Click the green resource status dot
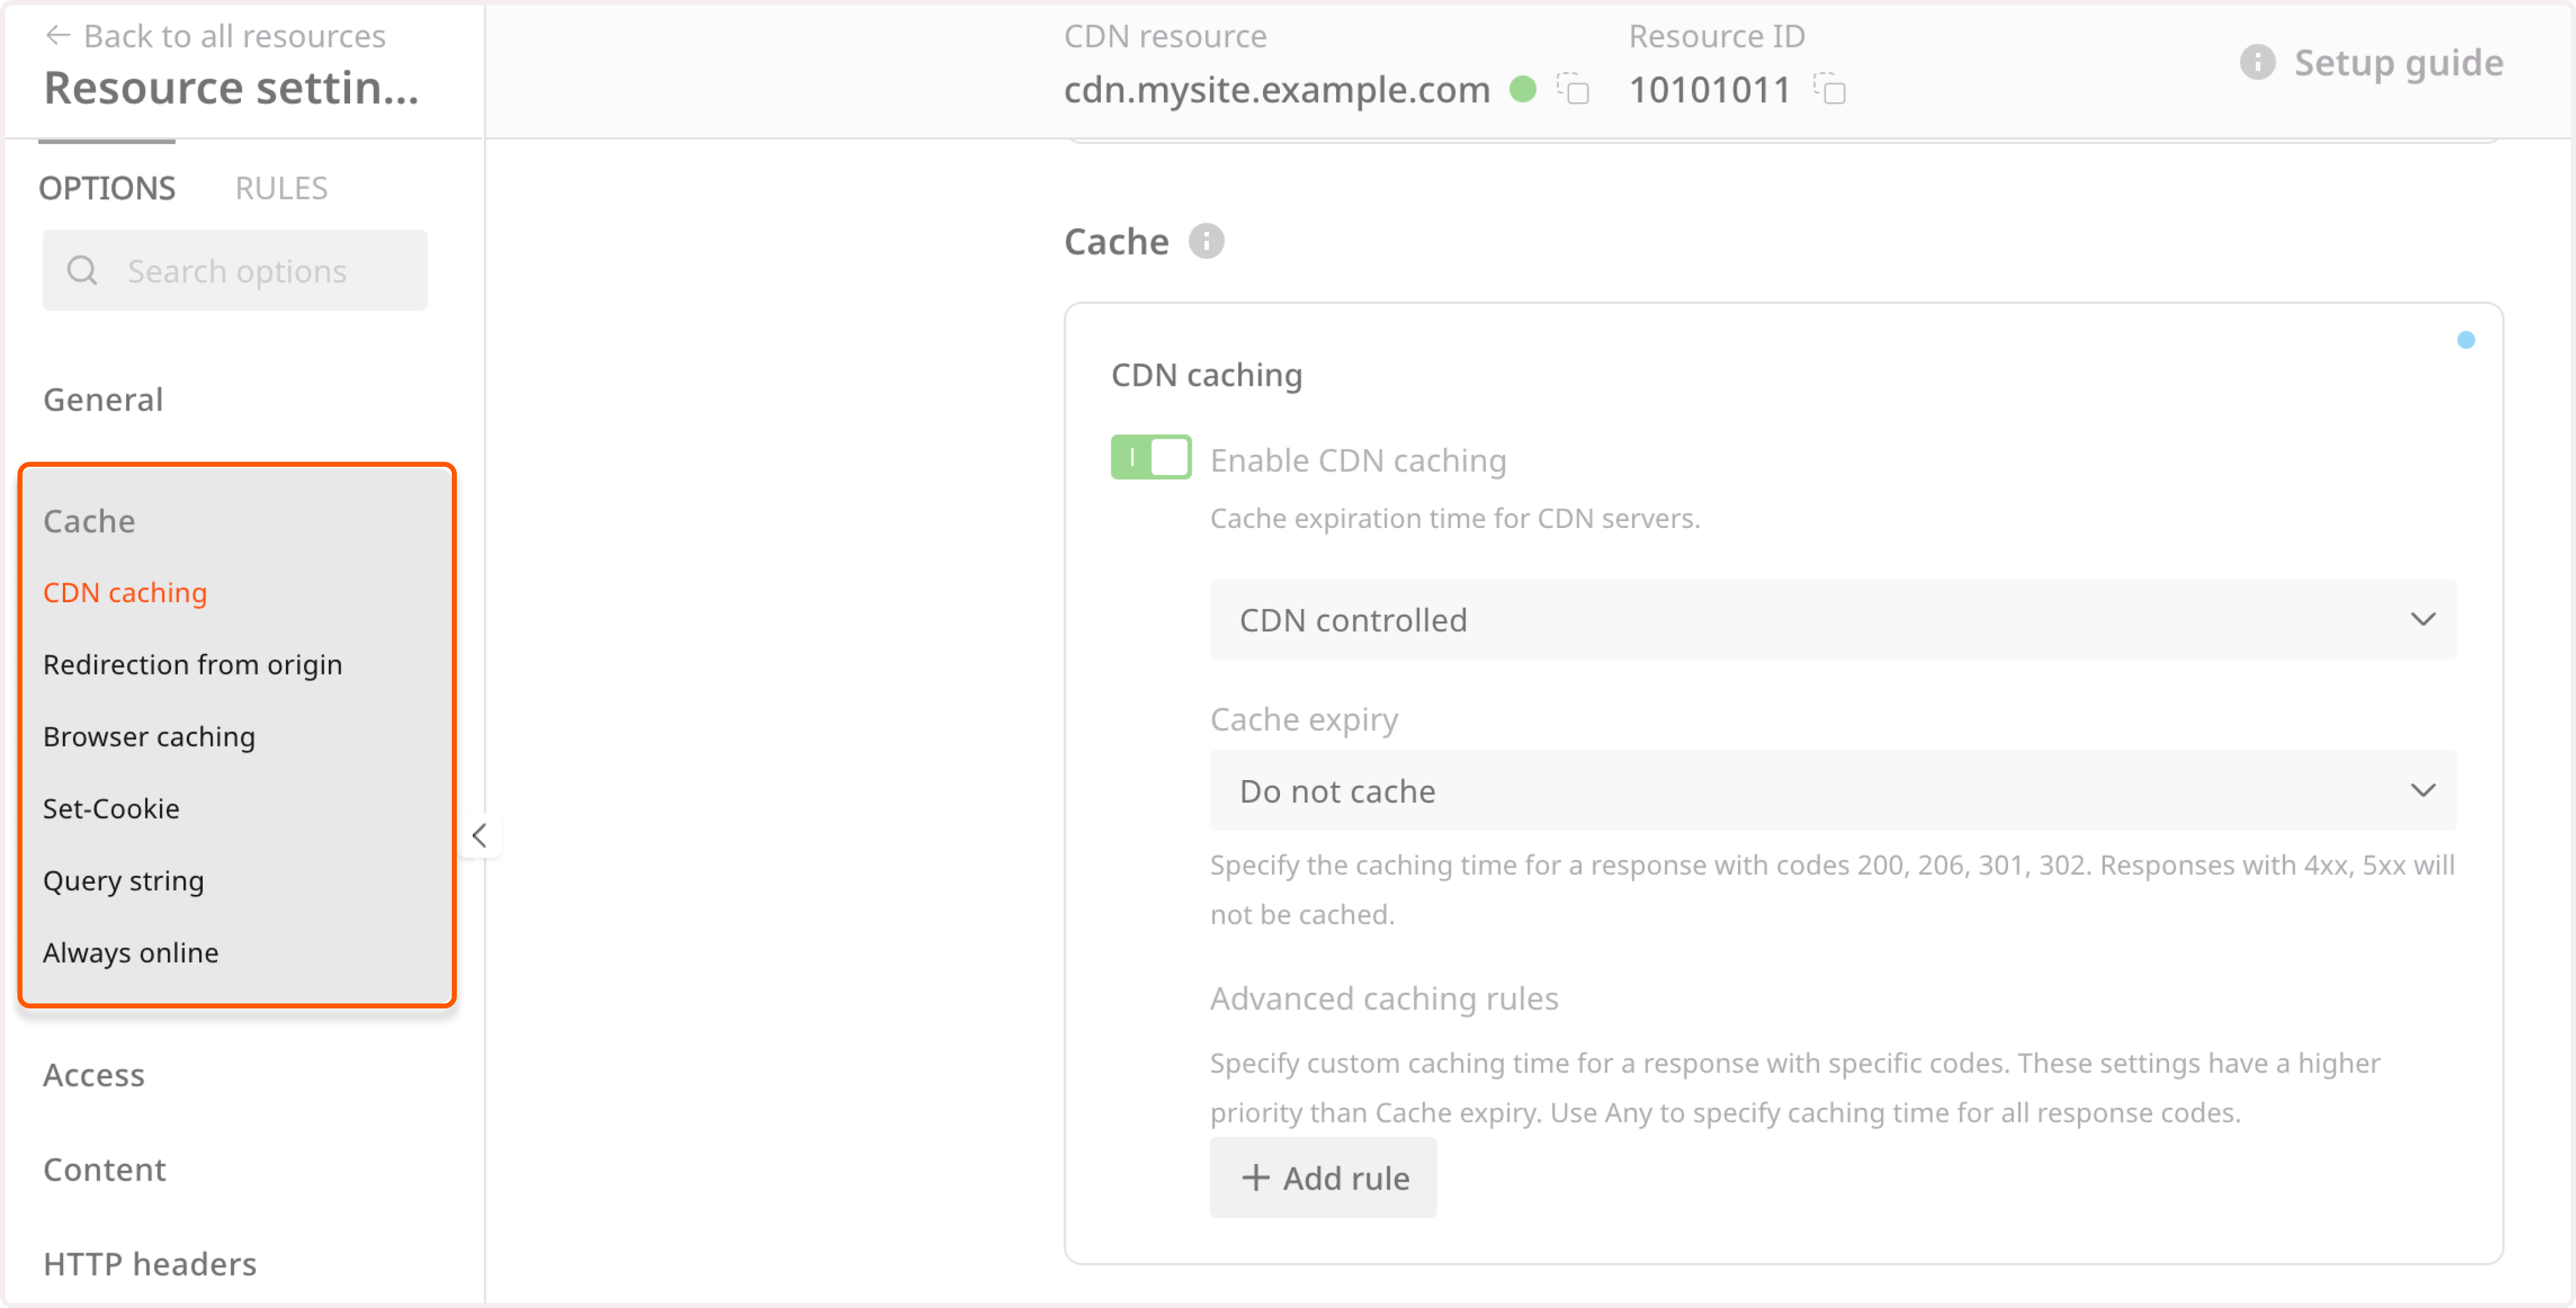Image resolution: width=2576 pixels, height=1308 pixels. [1524, 89]
